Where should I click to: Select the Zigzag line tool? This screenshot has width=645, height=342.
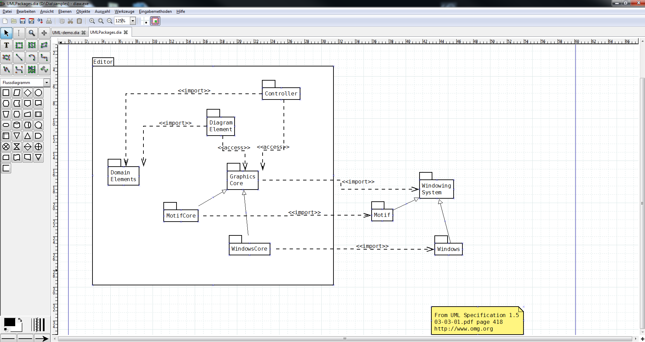[x=44, y=57]
